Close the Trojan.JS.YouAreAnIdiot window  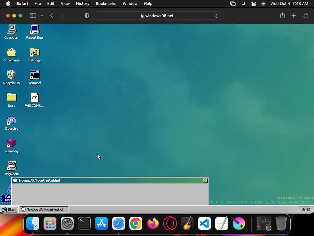click(205, 180)
